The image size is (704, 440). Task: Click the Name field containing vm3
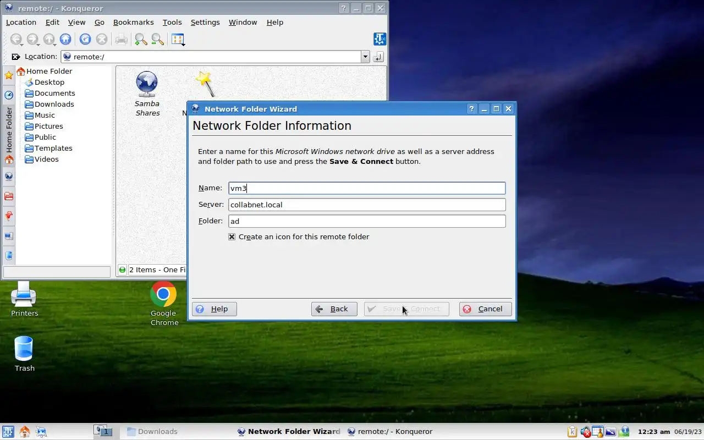pos(367,188)
